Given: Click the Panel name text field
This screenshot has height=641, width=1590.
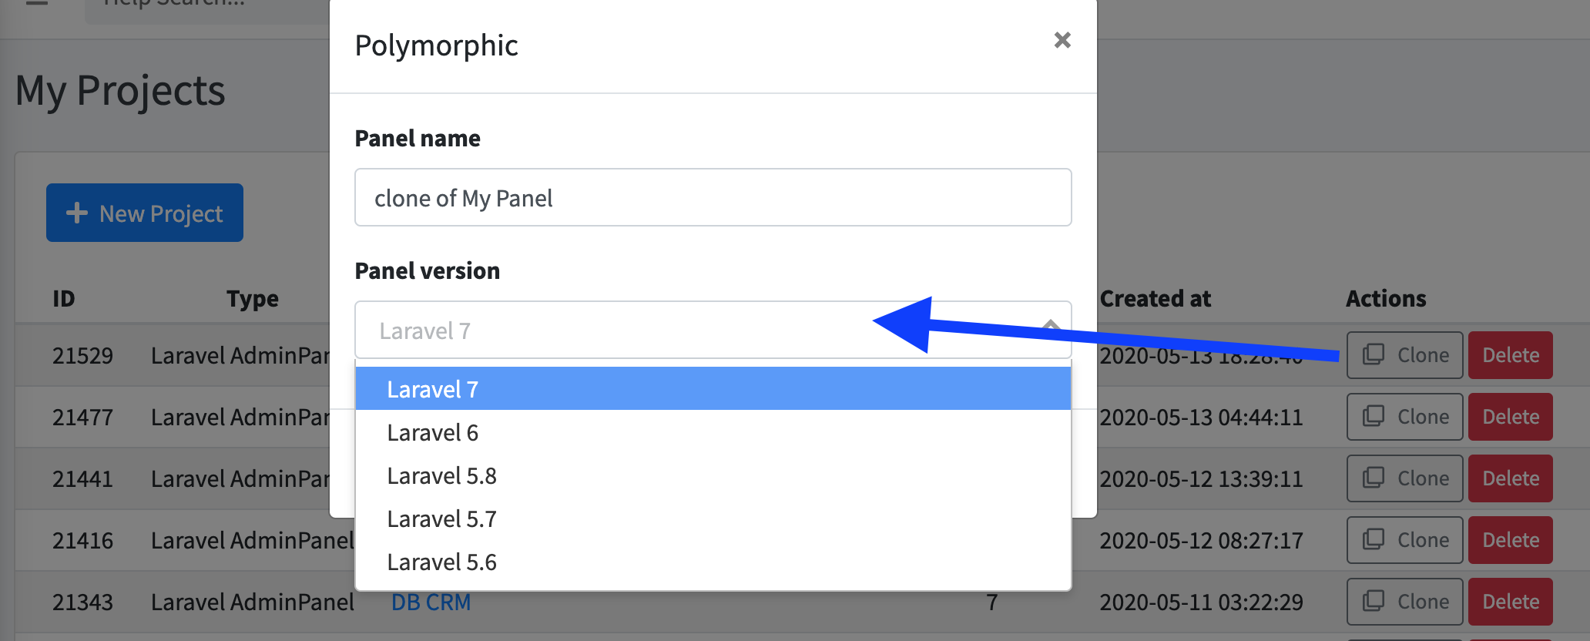Looking at the screenshot, I should tap(713, 198).
